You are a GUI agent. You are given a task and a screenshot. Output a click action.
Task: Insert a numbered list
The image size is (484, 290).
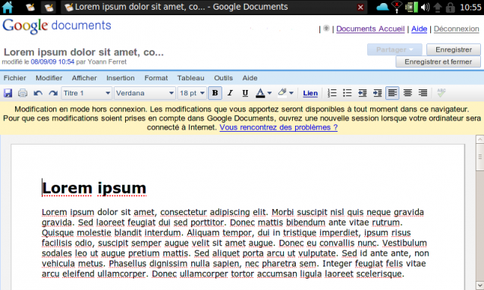point(332,93)
